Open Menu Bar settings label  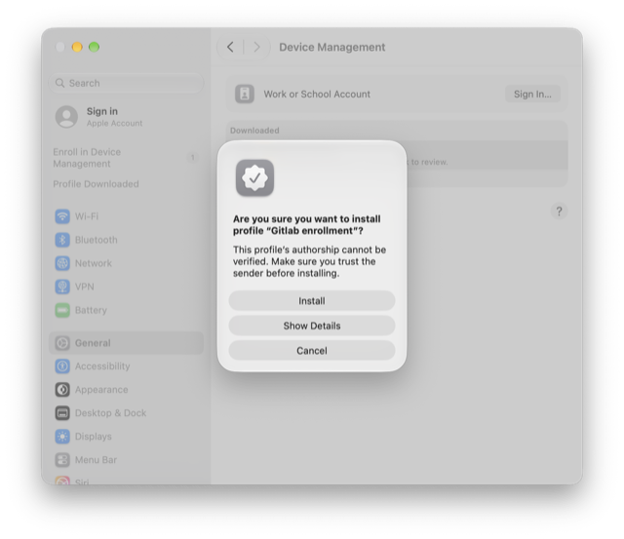pyautogui.click(x=96, y=460)
